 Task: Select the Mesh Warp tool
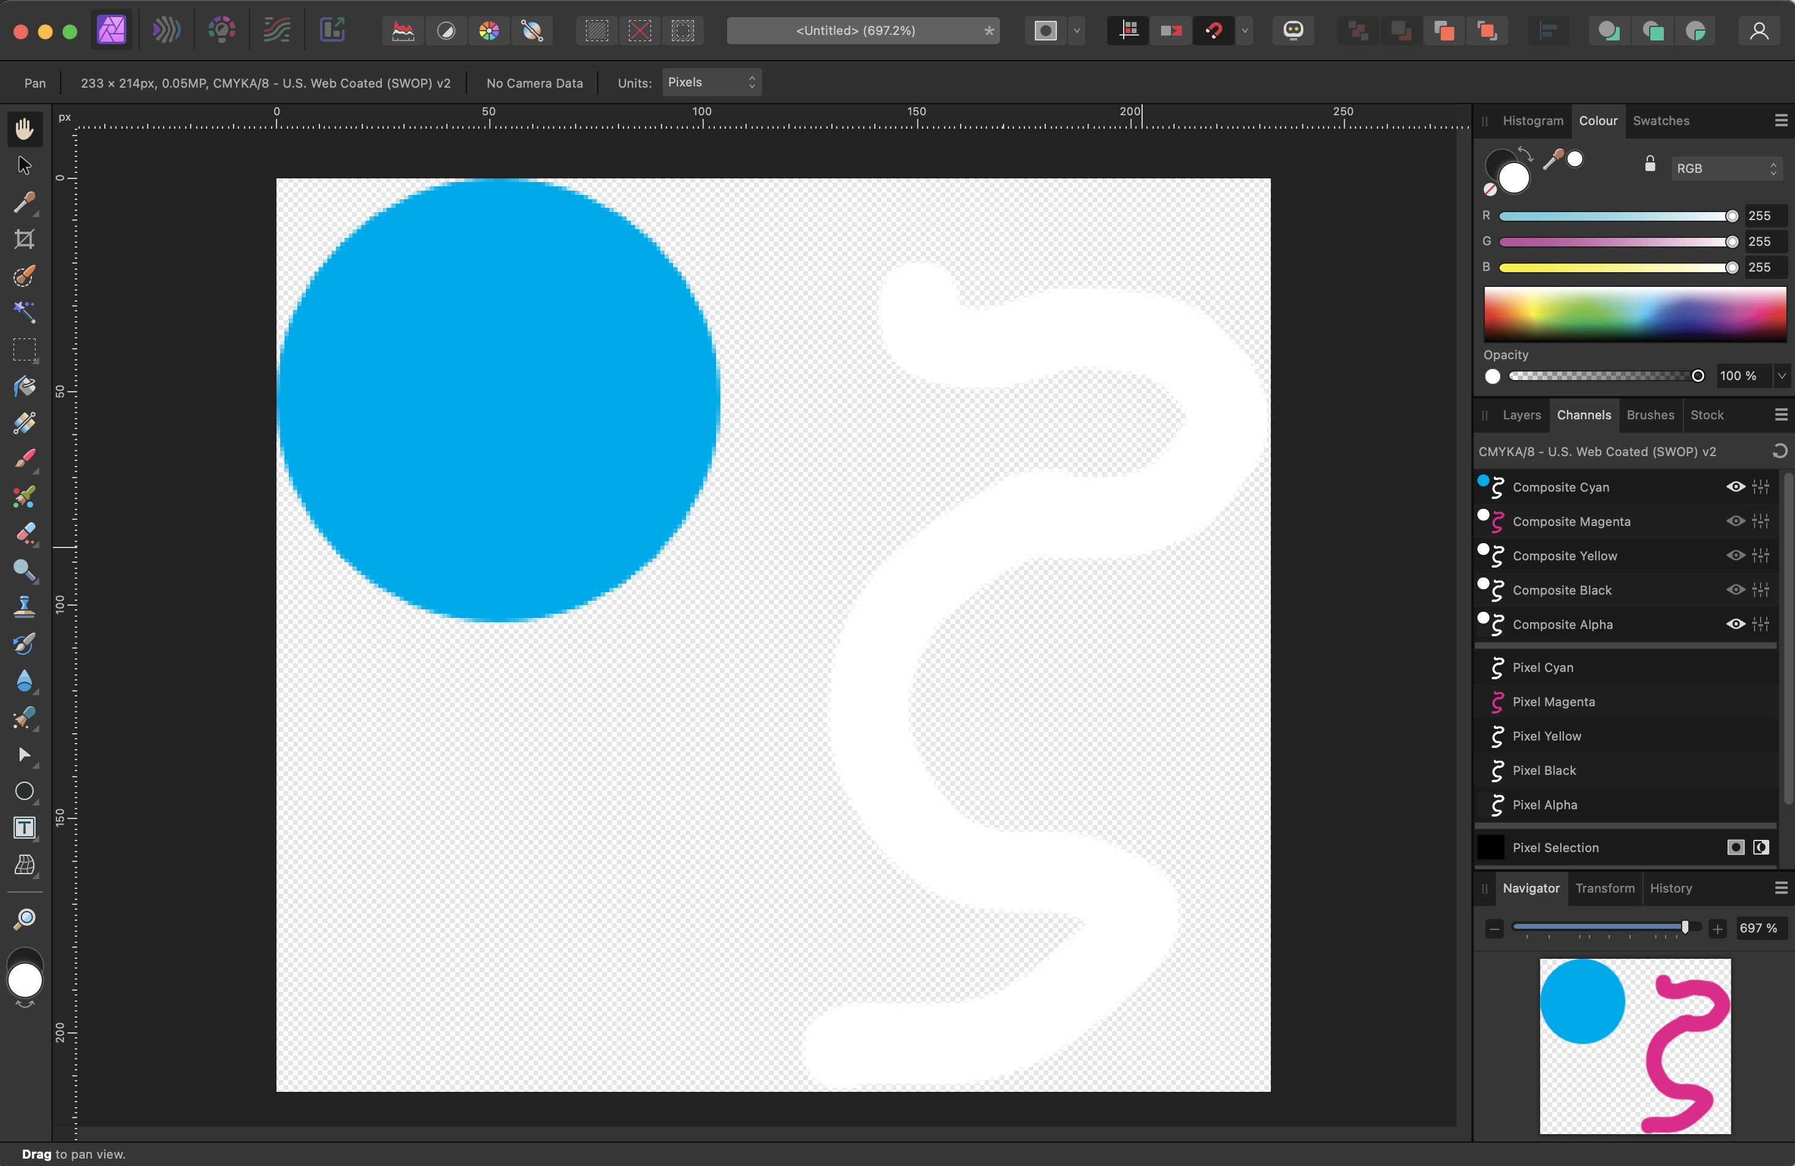click(24, 865)
